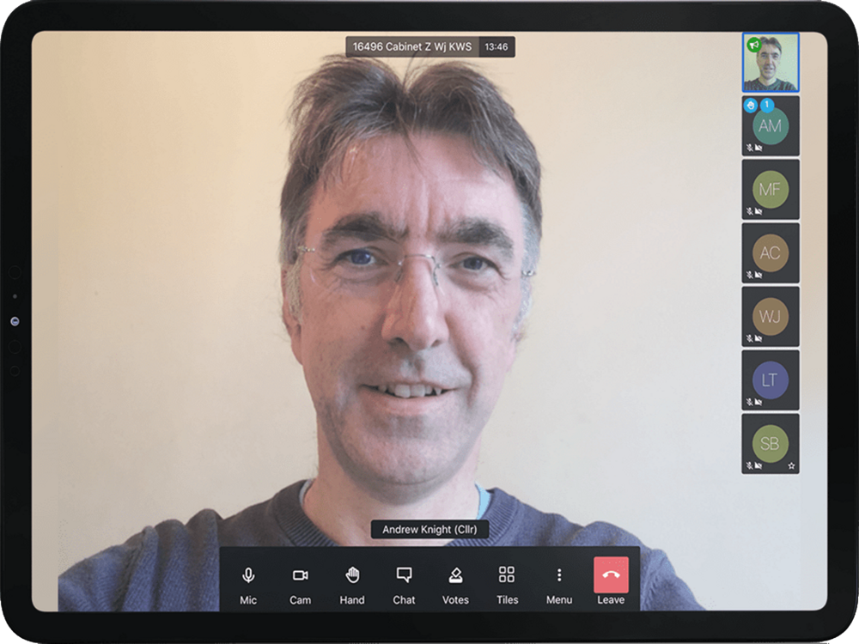Select participant tile MF
This screenshot has height=644, width=859.
click(x=771, y=190)
